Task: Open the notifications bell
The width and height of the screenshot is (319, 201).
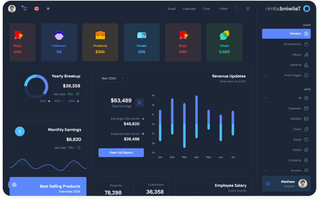Action: [x=25, y=8]
